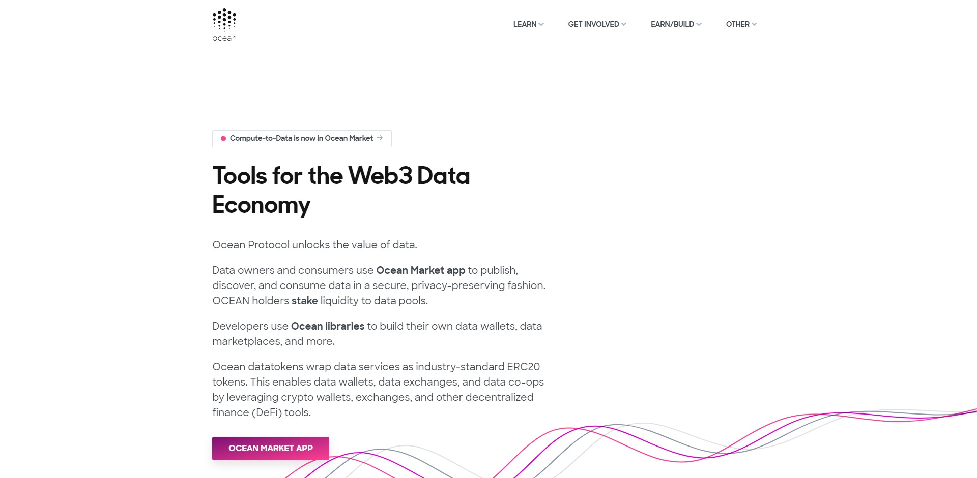Open the OTHER menu
977x478 pixels.
point(737,24)
